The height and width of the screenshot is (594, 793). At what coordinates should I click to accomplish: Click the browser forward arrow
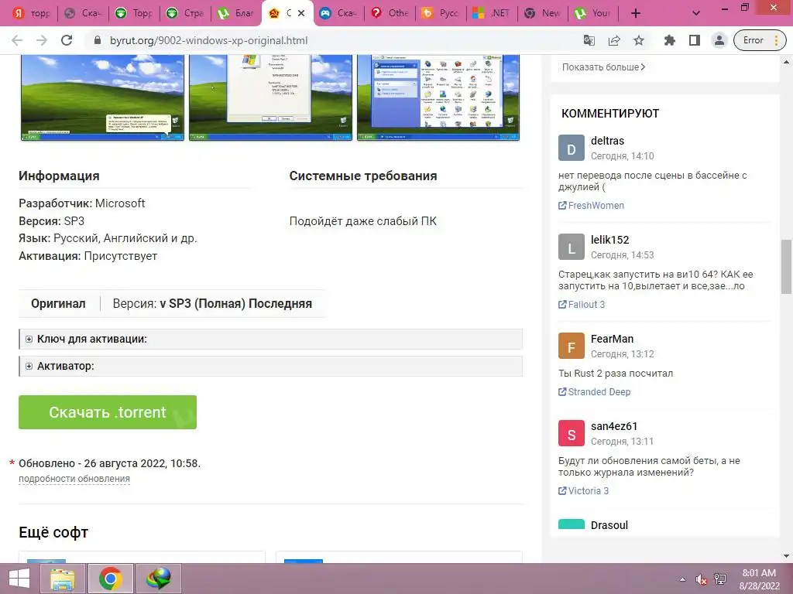tap(42, 40)
